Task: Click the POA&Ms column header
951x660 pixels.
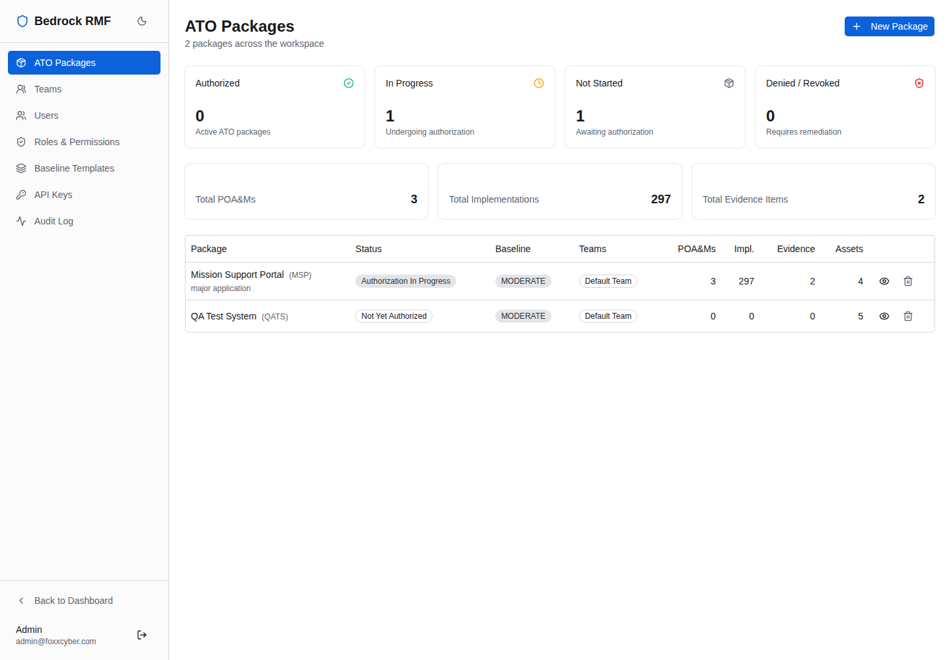Action: 697,249
